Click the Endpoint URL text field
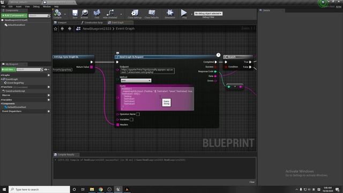This screenshot has height=193, width=343. point(147,71)
